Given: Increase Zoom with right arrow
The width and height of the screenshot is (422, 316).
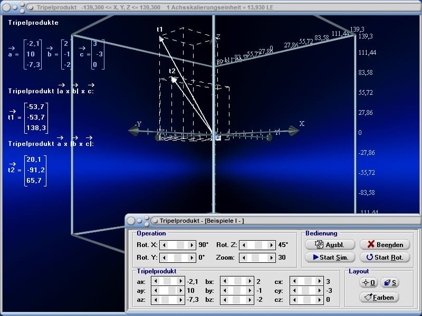Looking at the screenshot, I should click(x=271, y=258).
